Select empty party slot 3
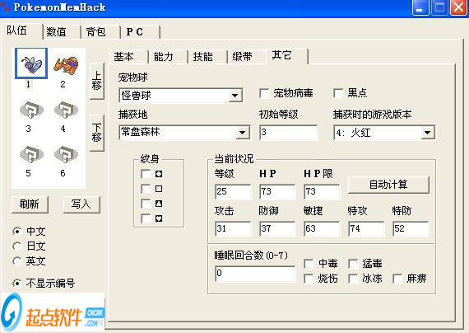Screen dimensions: 469x333 (31, 110)
